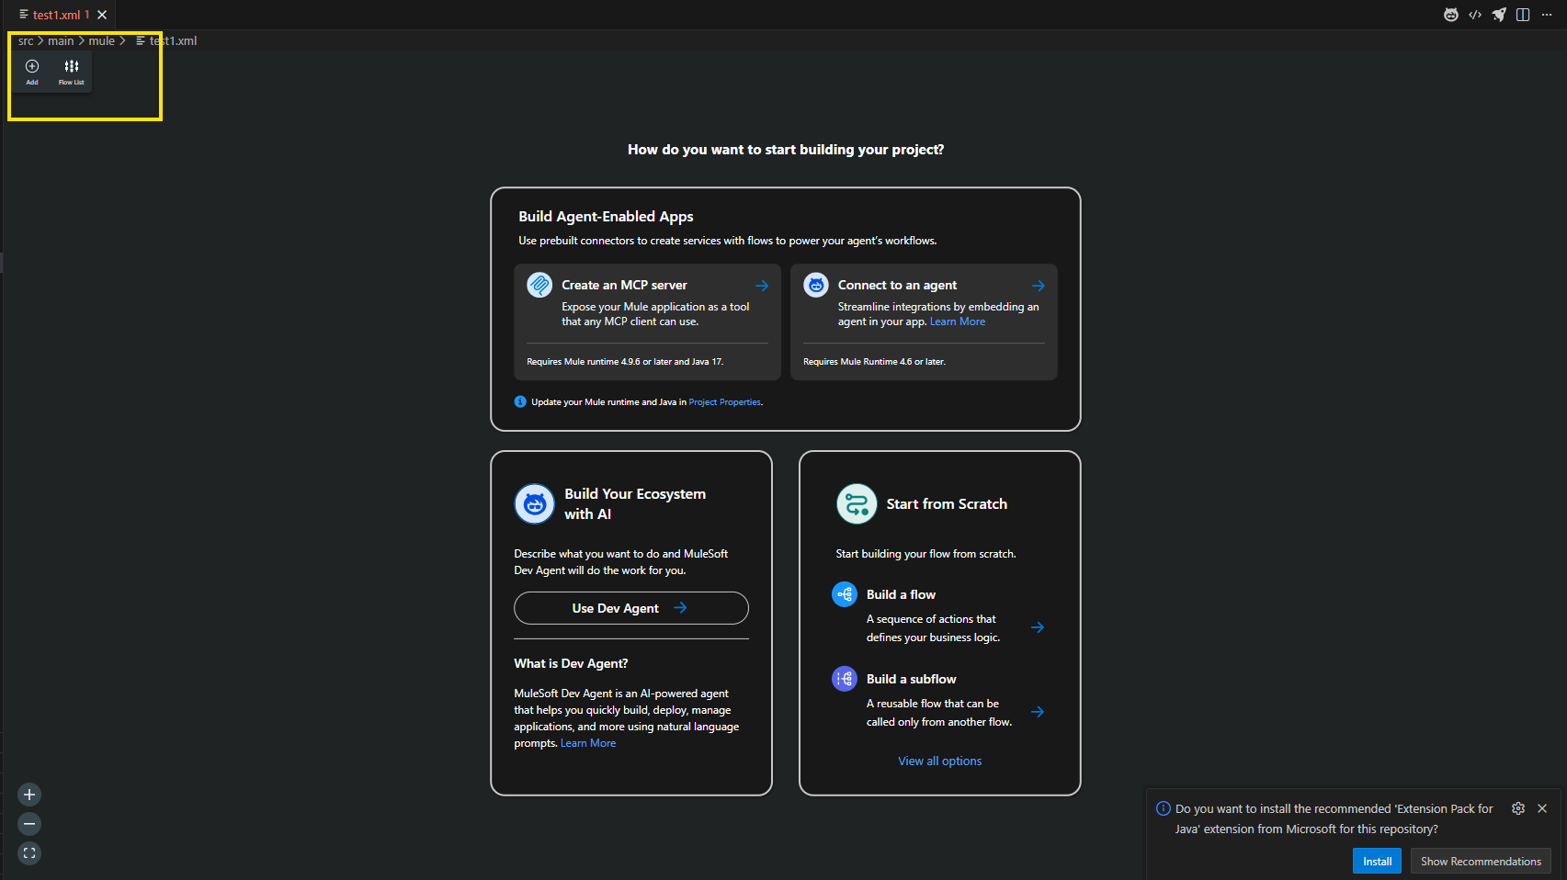Viewport: 1567px width, 880px height.
Task: Install the Extension Pack for Java
Action: 1377,862
